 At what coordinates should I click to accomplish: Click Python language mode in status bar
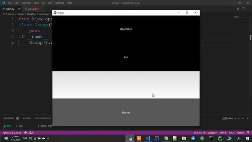(240, 133)
